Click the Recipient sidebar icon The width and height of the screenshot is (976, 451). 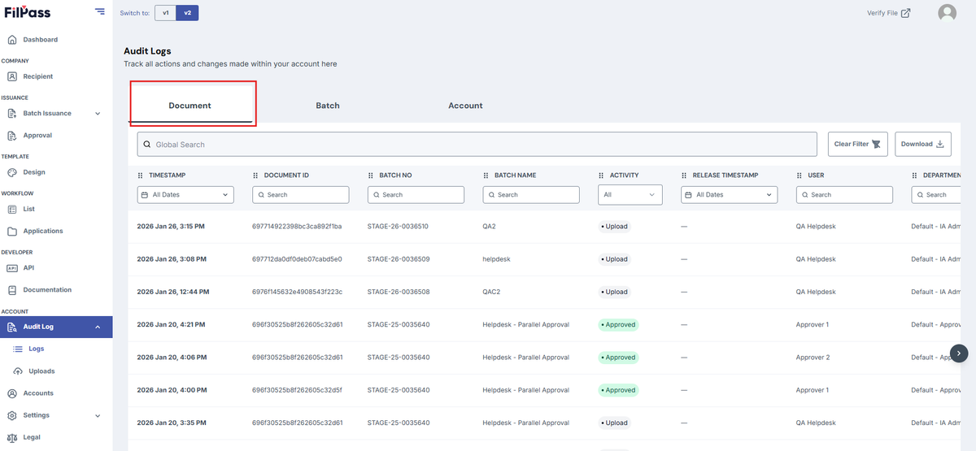pos(12,76)
